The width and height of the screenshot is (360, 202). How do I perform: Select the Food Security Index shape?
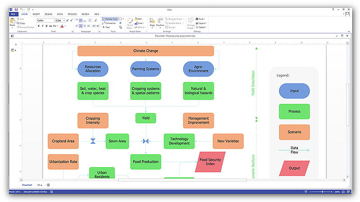[211, 161]
